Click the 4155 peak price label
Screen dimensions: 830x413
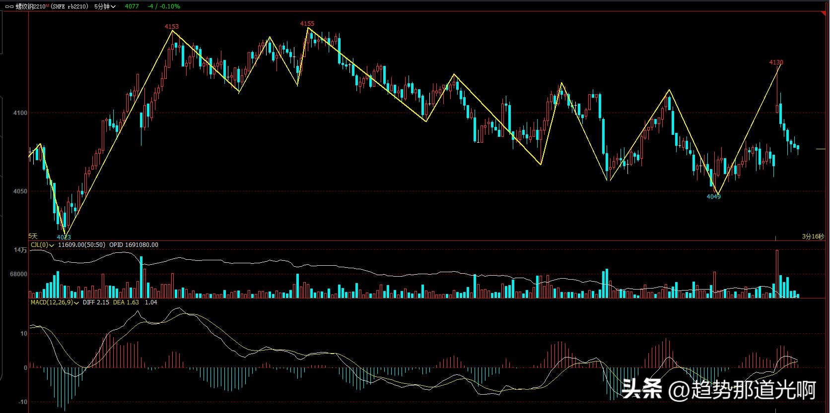[307, 24]
